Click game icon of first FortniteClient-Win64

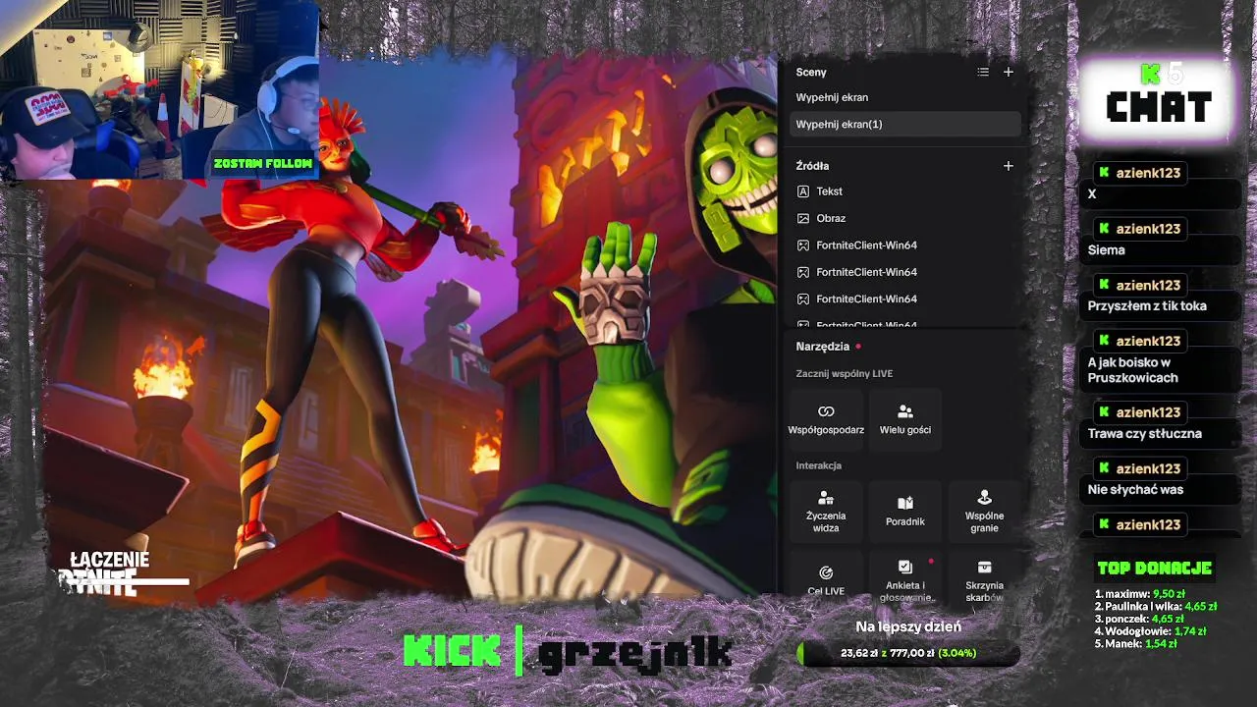(803, 245)
